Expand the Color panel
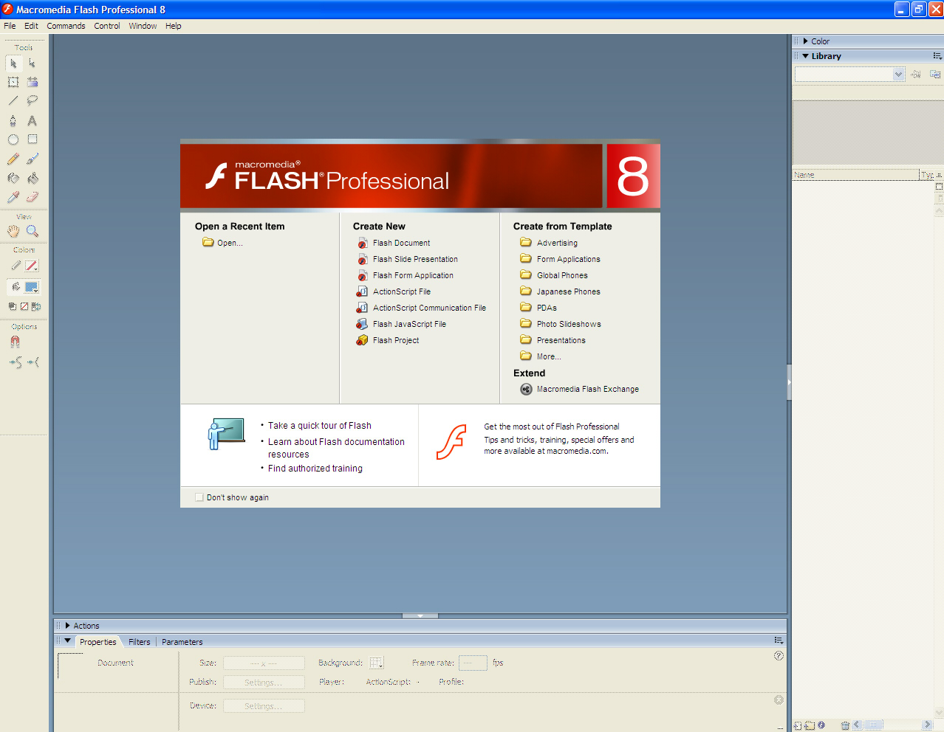Image resolution: width=944 pixels, height=732 pixels. [806, 41]
